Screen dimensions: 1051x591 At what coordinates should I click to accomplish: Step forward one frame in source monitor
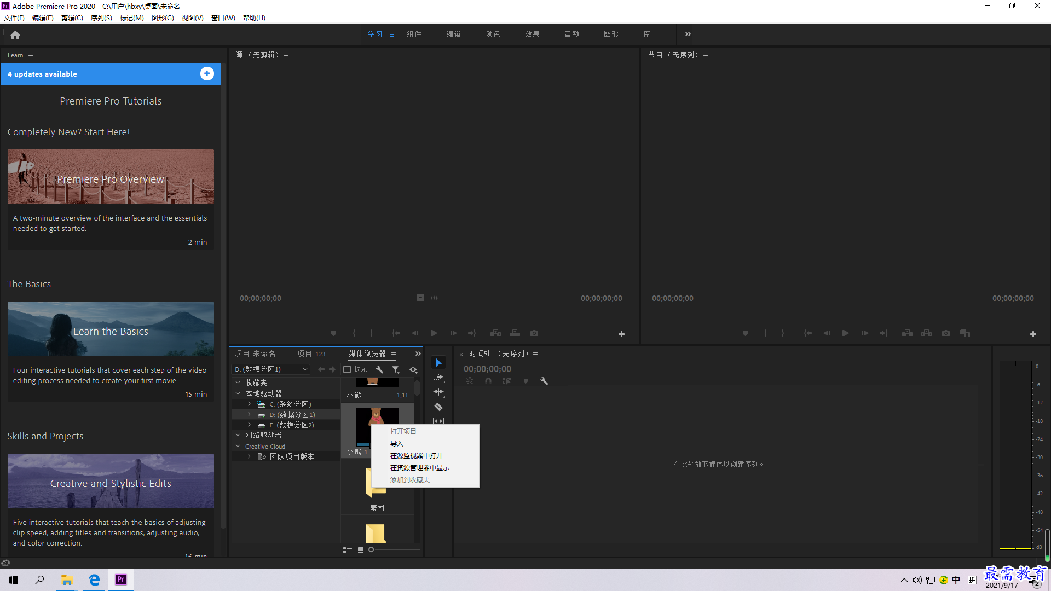point(453,333)
